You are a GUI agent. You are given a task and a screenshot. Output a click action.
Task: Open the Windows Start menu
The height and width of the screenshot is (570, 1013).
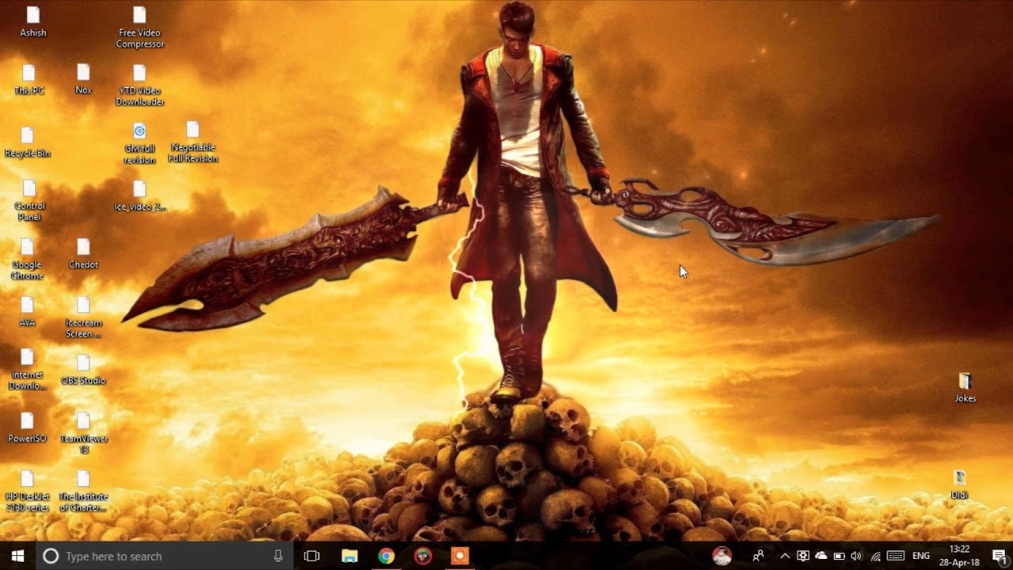[17, 556]
